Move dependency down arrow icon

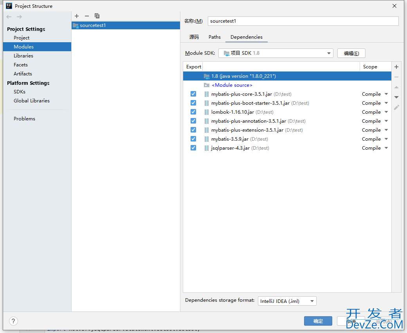[x=396, y=97]
